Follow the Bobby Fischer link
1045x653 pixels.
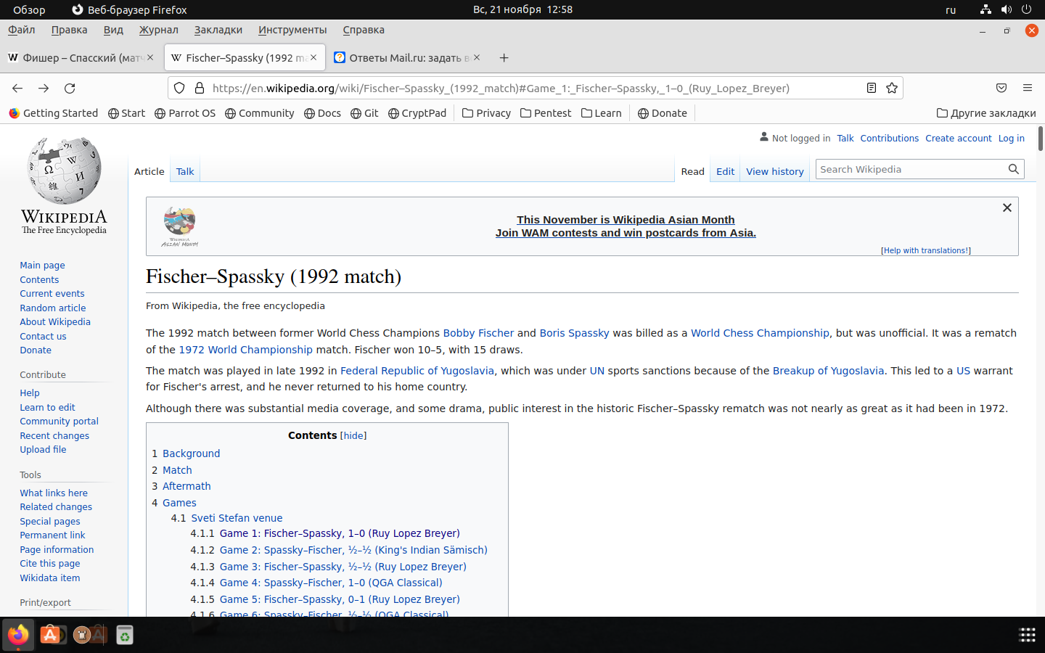pyautogui.click(x=478, y=333)
